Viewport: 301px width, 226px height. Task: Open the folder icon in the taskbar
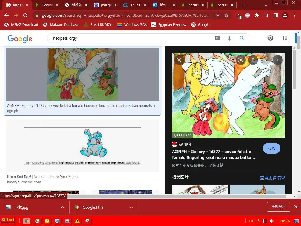tap(47, 221)
